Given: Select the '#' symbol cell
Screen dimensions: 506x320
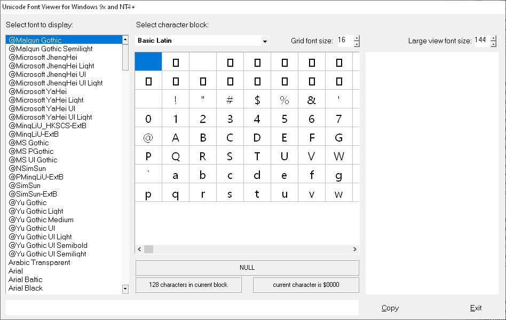Looking at the screenshot, I should point(230,100).
